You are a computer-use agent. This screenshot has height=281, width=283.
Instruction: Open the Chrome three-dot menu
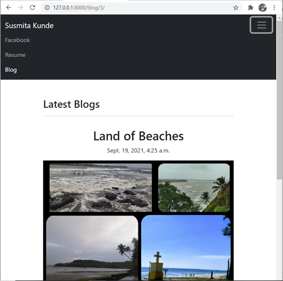click(x=274, y=8)
